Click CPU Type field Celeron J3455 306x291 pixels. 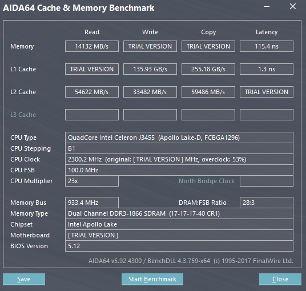tap(179, 138)
